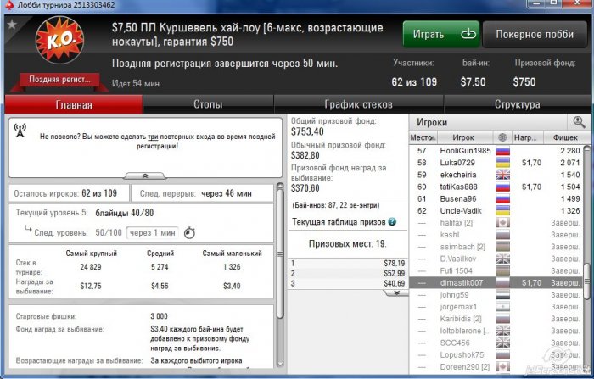The image size is (594, 379).
Task: Click the prize table help icon
Action: coord(392,222)
